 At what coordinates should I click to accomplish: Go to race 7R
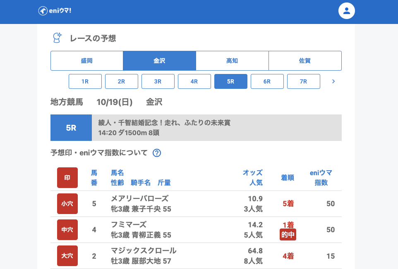point(304,81)
